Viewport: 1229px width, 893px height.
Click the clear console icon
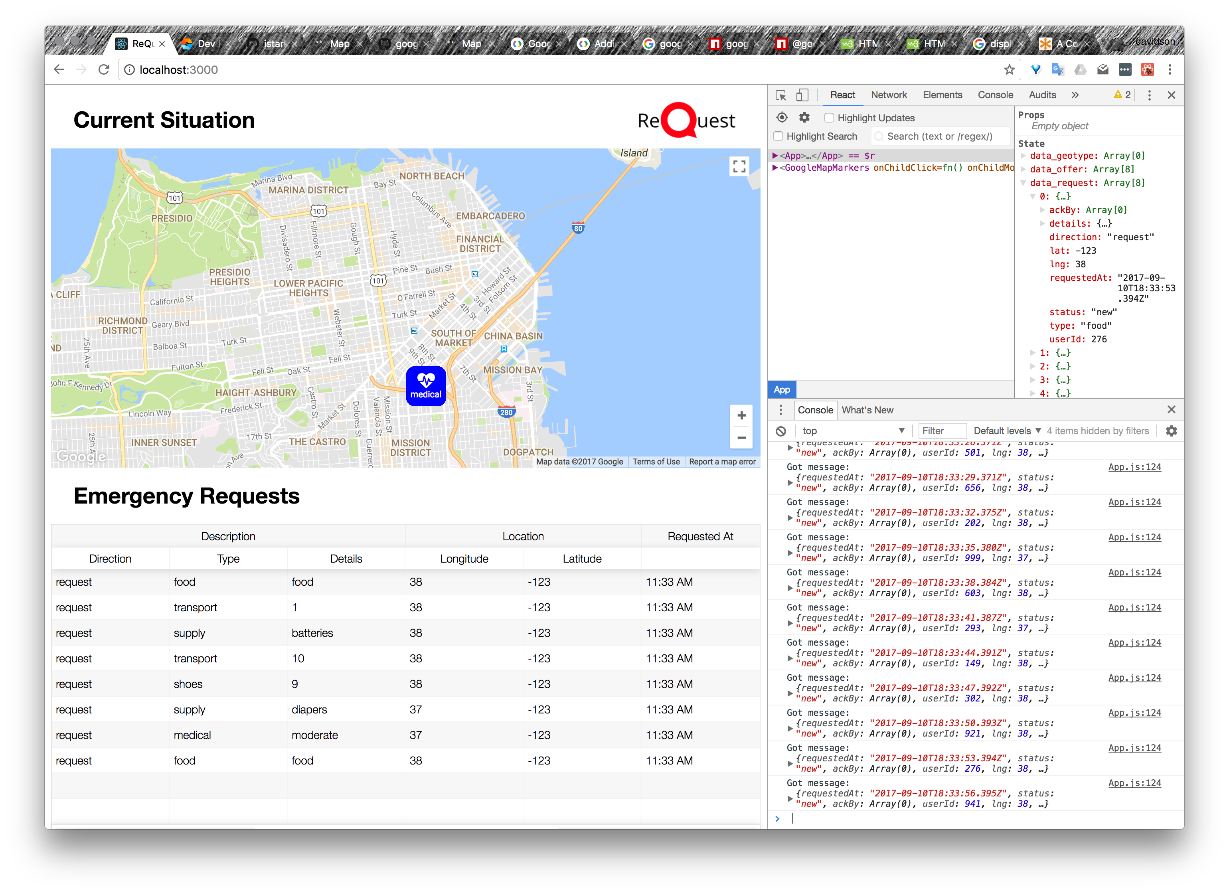[x=781, y=431]
